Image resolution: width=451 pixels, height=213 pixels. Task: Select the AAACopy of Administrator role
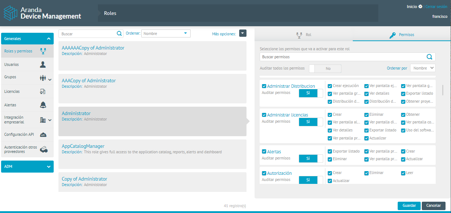[152, 89]
